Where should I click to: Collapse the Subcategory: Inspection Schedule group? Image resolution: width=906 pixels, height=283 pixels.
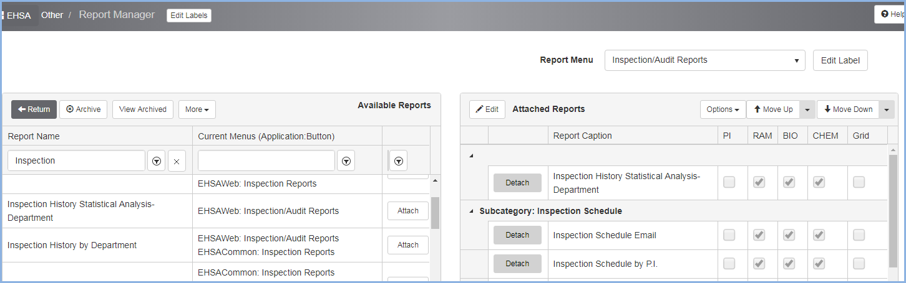click(471, 211)
